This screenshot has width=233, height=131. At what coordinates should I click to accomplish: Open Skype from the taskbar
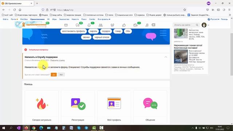click(79, 128)
